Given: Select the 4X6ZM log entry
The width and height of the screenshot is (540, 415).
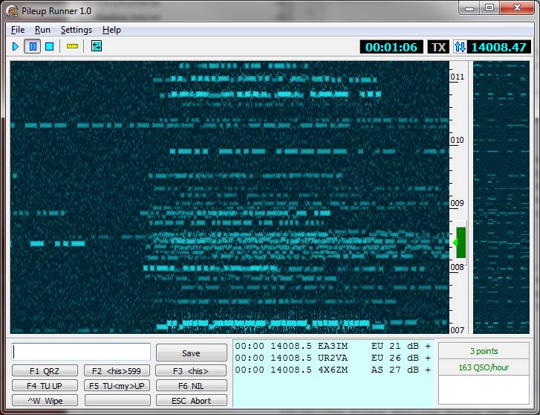Looking at the screenshot, I should (x=333, y=370).
